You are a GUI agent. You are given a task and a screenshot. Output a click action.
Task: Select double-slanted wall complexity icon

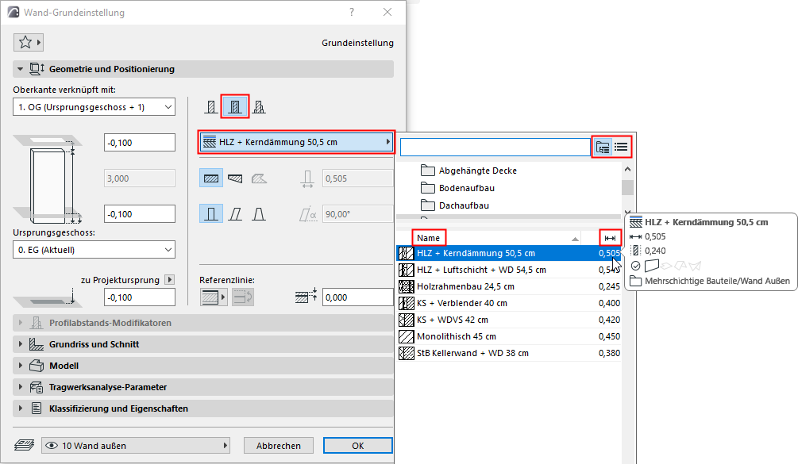(x=259, y=214)
